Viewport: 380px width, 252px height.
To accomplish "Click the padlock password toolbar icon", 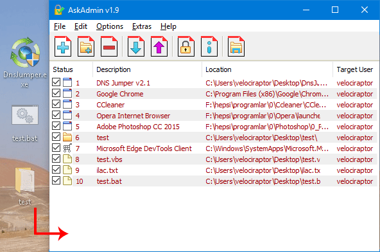I will (x=186, y=46).
